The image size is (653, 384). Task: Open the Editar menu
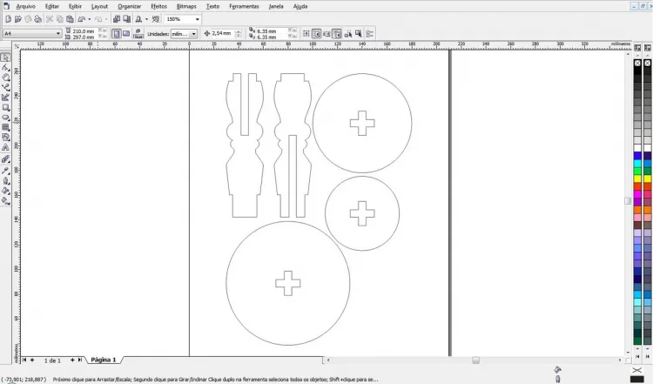pyautogui.click(x=52, y=6)
